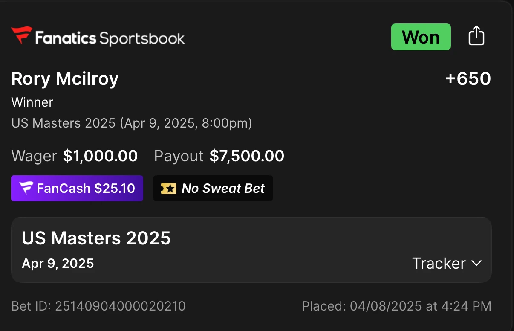
Task: Click the green Won status badge
Action: pos(421,37)
